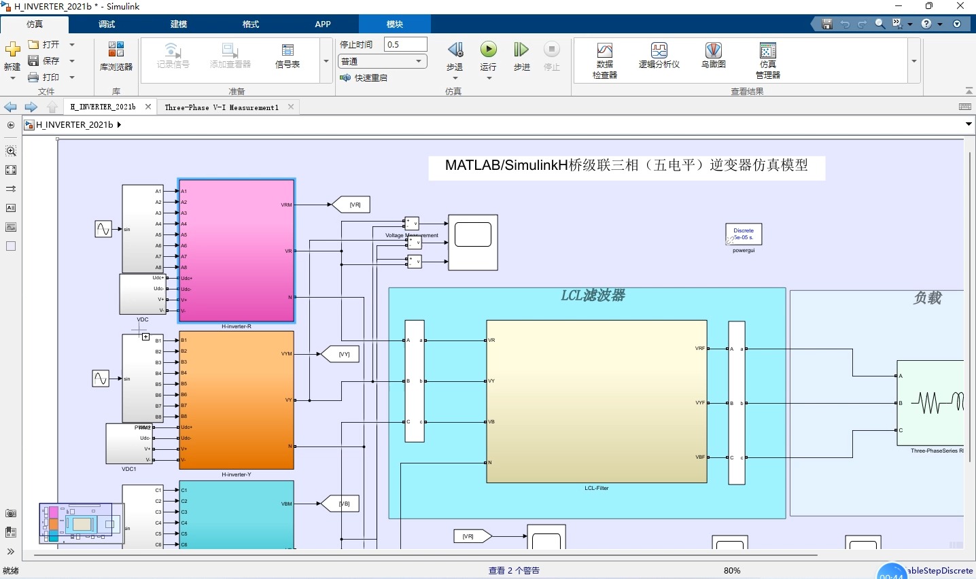Click the Undo arrow in quick access toolbar
The width and height of the screenshot is (976, 579).
click(x=844, y=23)
